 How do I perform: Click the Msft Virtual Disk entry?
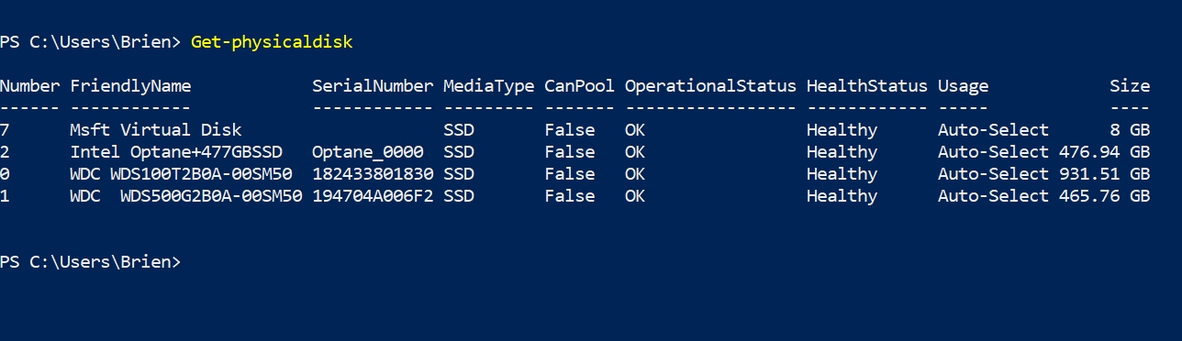pos(156,130)
